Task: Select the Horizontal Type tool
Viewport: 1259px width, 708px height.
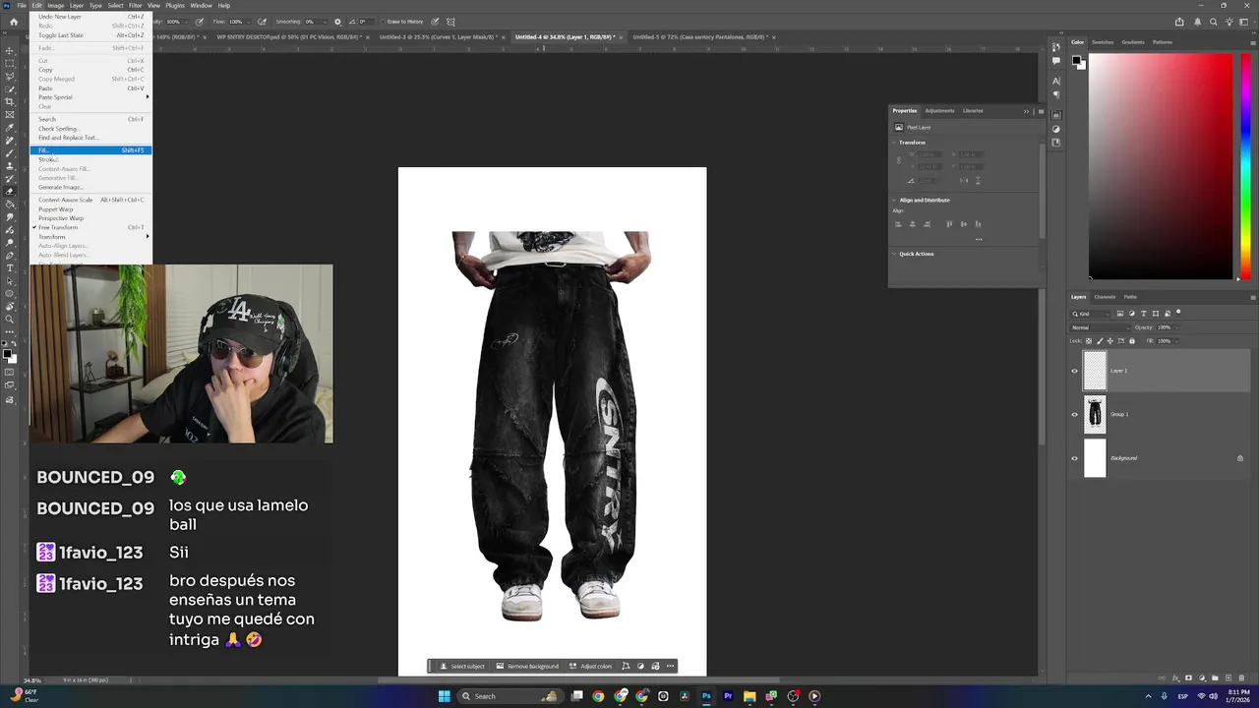Action: coord(10,267)
